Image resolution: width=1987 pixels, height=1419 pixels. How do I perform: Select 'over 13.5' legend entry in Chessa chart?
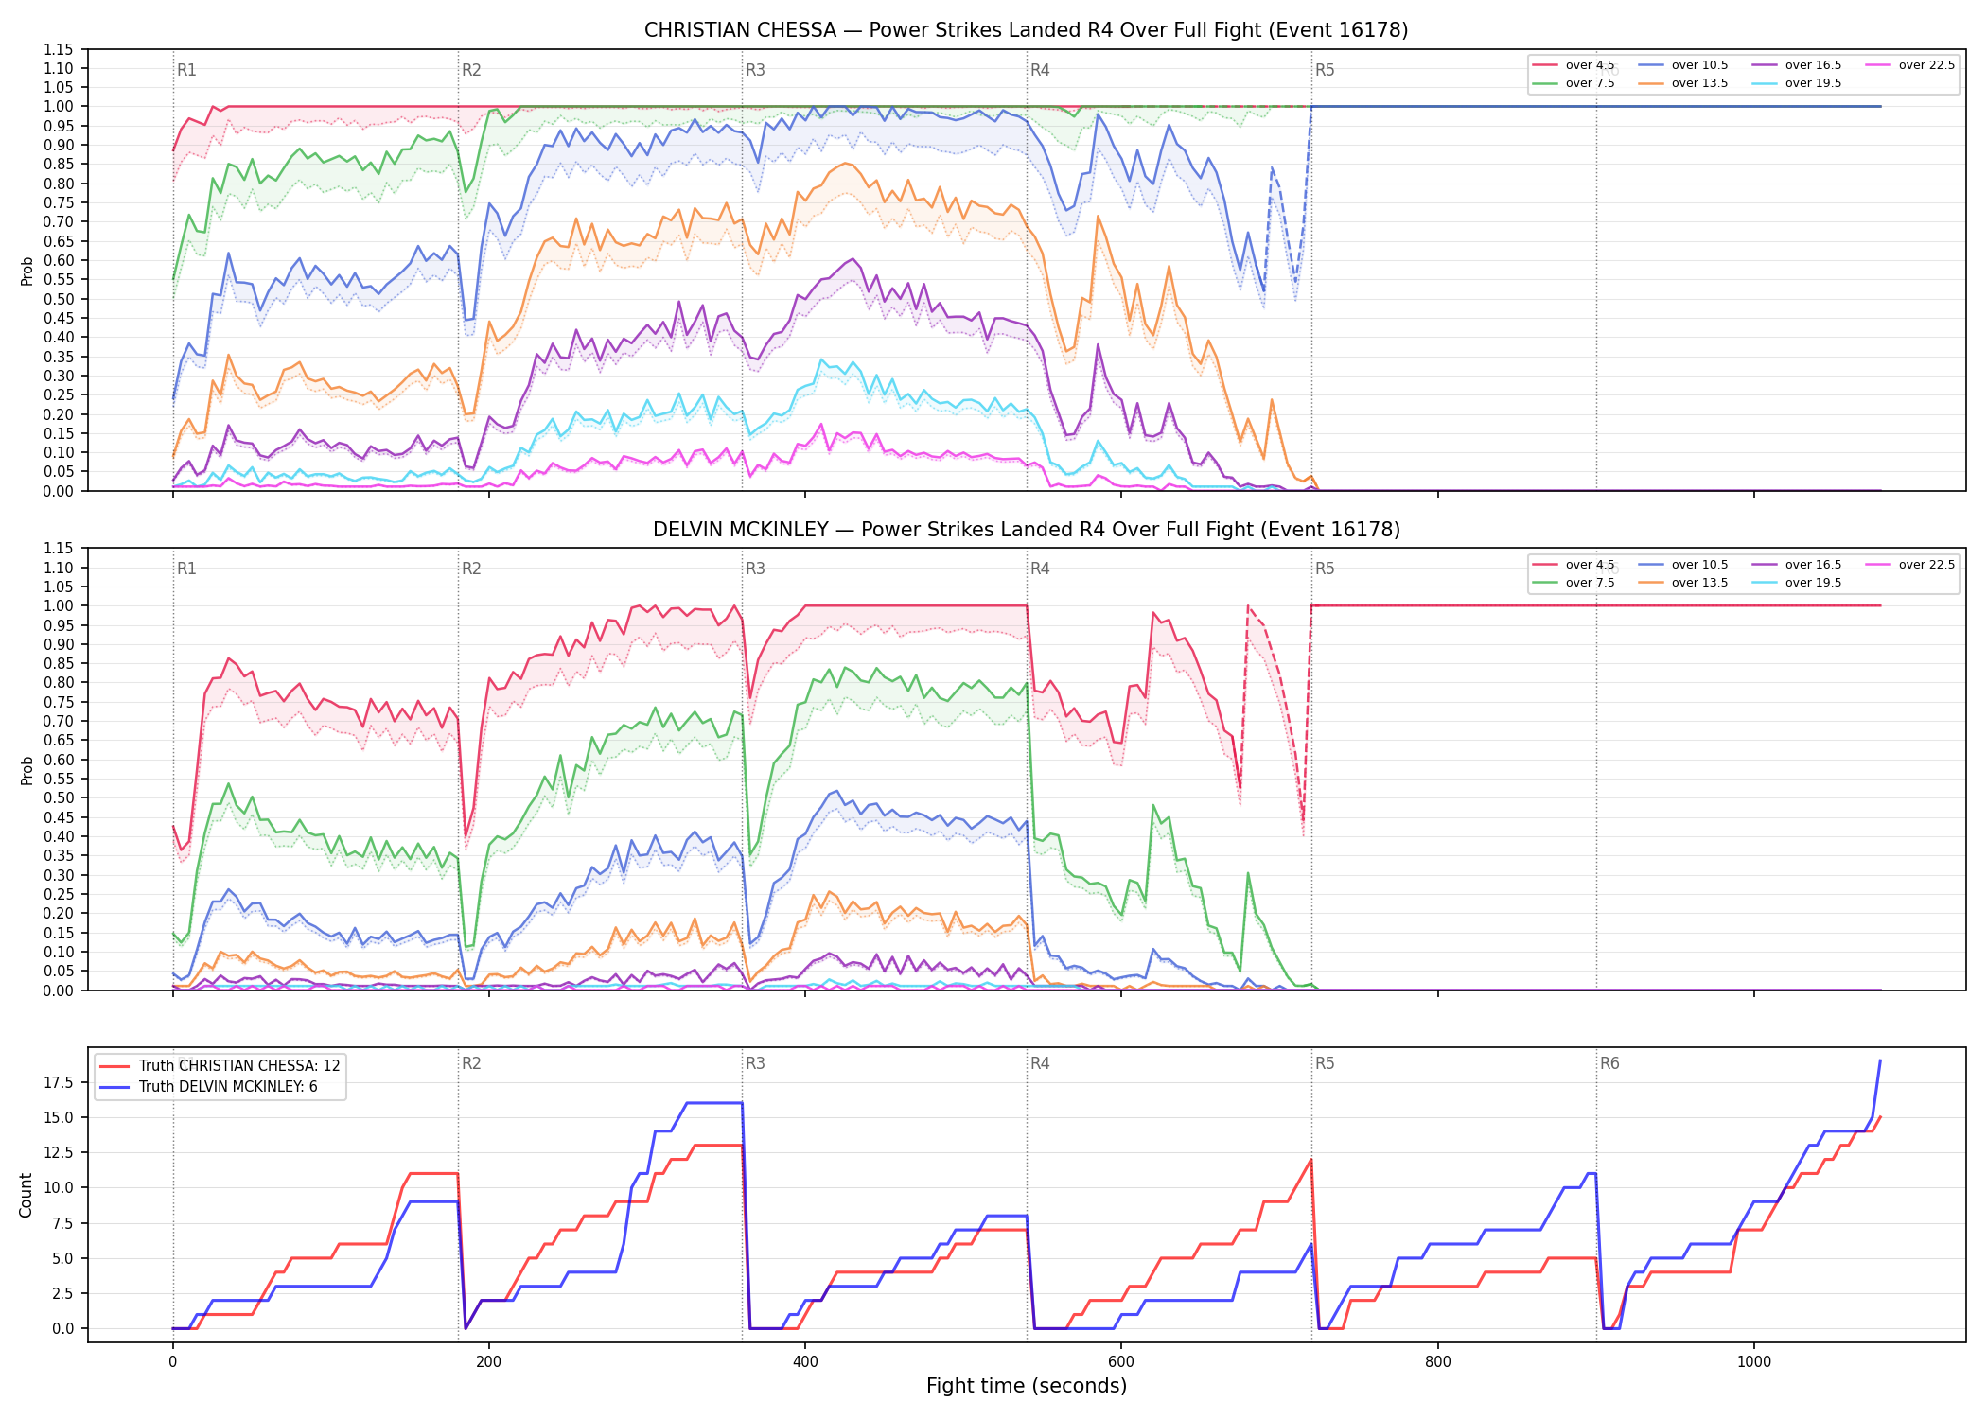1683,83
